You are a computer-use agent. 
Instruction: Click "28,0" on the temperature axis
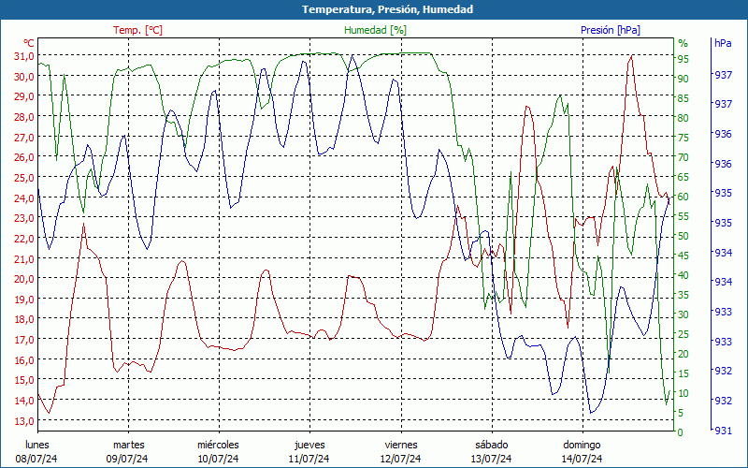point(24,117)
